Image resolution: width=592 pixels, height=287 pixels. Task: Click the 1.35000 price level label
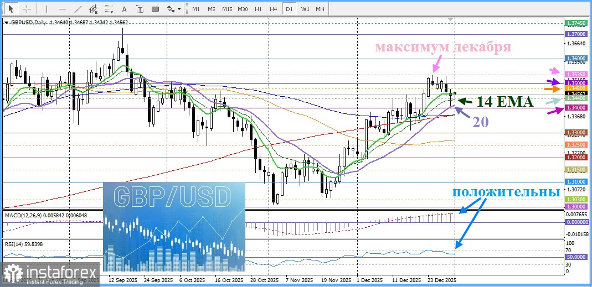(x=576, y=82)
